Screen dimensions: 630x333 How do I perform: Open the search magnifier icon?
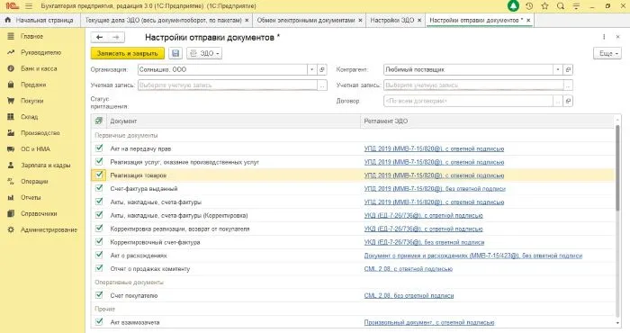[x=561, y=6]
